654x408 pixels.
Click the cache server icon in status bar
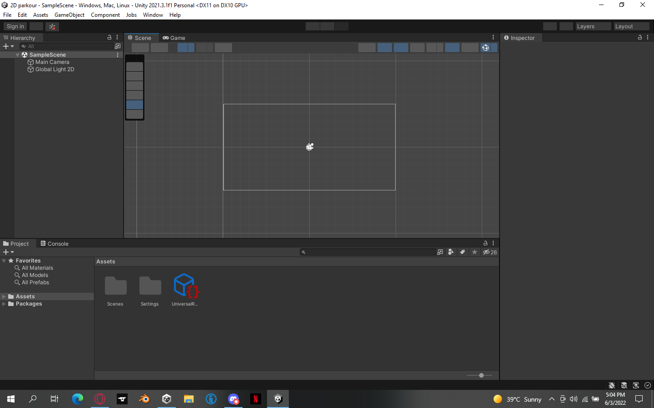tap(624, 385)
